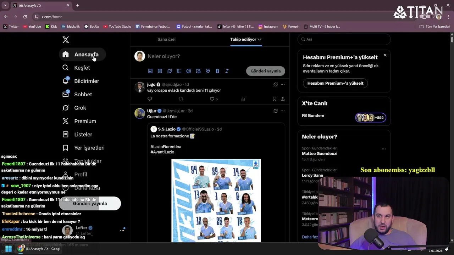454x255 pixels.
Task: Open S.S.Lazio lineup image
Action: click(216, 200)
